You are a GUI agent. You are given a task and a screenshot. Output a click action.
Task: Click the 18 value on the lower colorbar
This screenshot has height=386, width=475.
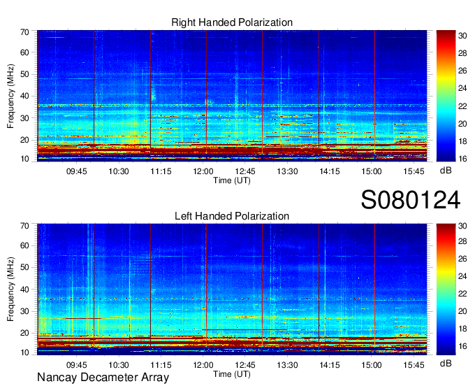462,329
